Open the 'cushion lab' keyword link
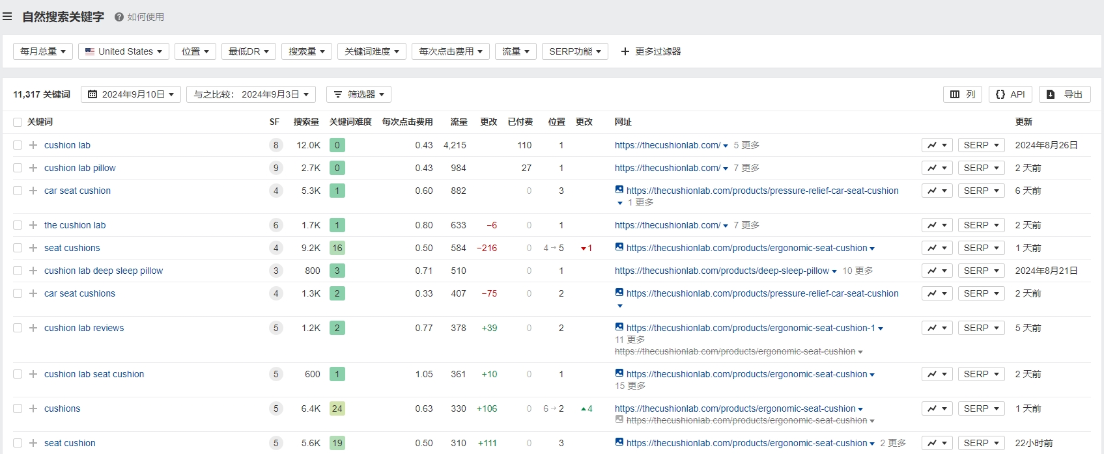Image resolution: width=1104 pixels, height=454 pixels. (x=67, y=145)
